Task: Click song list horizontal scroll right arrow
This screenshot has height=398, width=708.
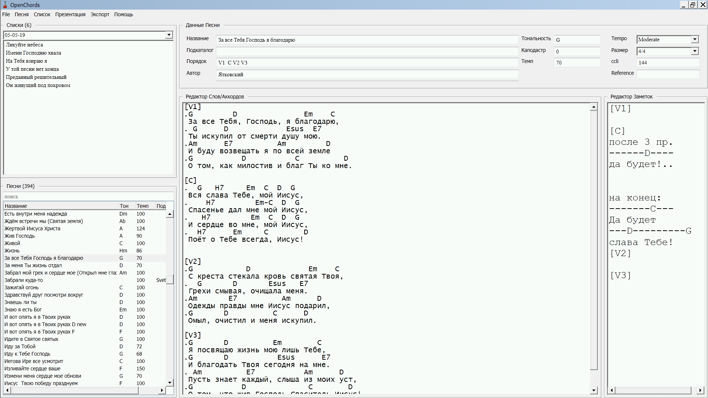Action: point(162,390)
